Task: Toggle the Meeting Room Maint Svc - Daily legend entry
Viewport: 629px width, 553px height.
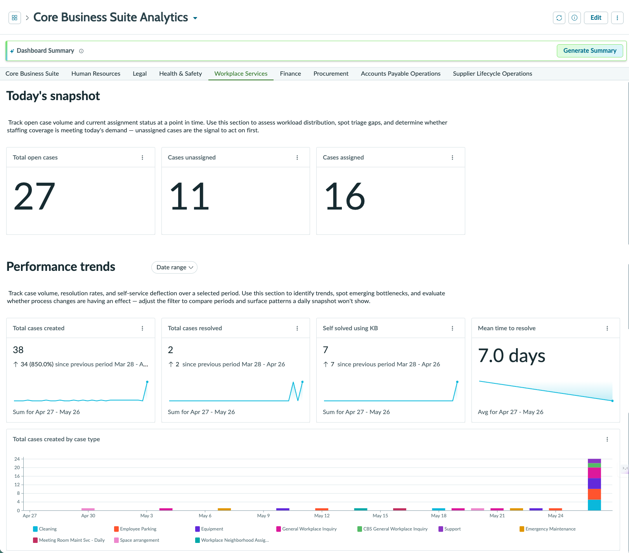Action: click(69, 540)
